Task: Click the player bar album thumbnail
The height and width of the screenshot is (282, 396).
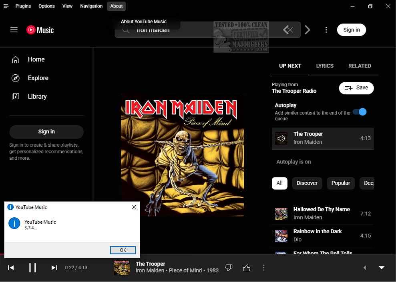Action: (122, 268)
